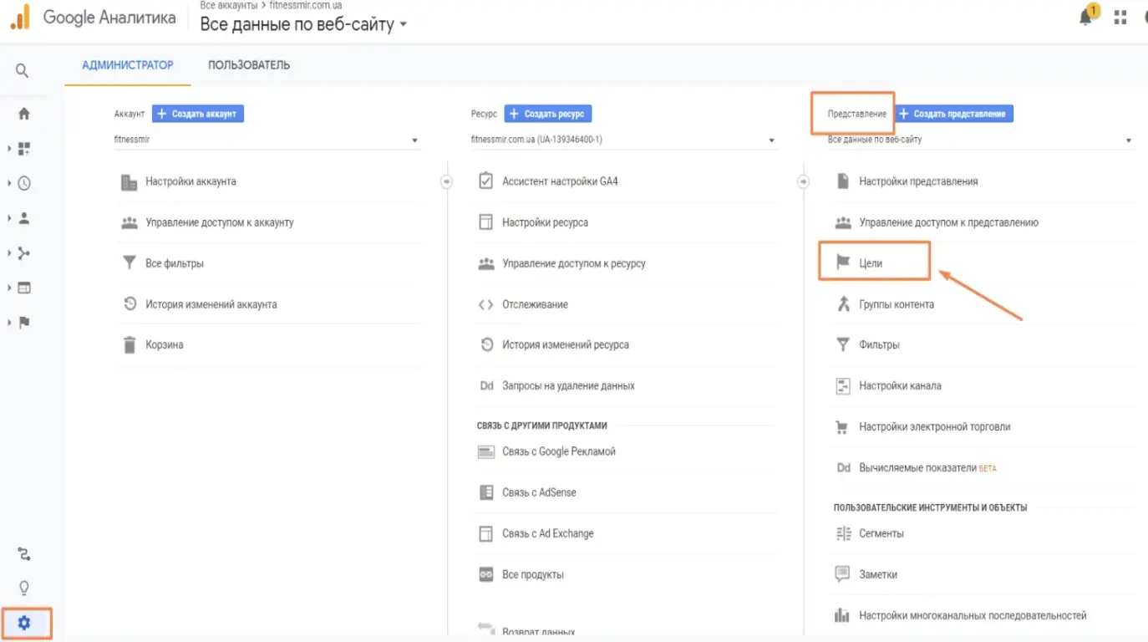Open Связь с Ad Exchange
This screenshot has height=642, width=1148.
coord(548,533)
